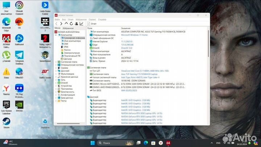The width and height of the screenshot is (261, 147).
Task: Open the Файл menu
Action: [x=57, y=19]
